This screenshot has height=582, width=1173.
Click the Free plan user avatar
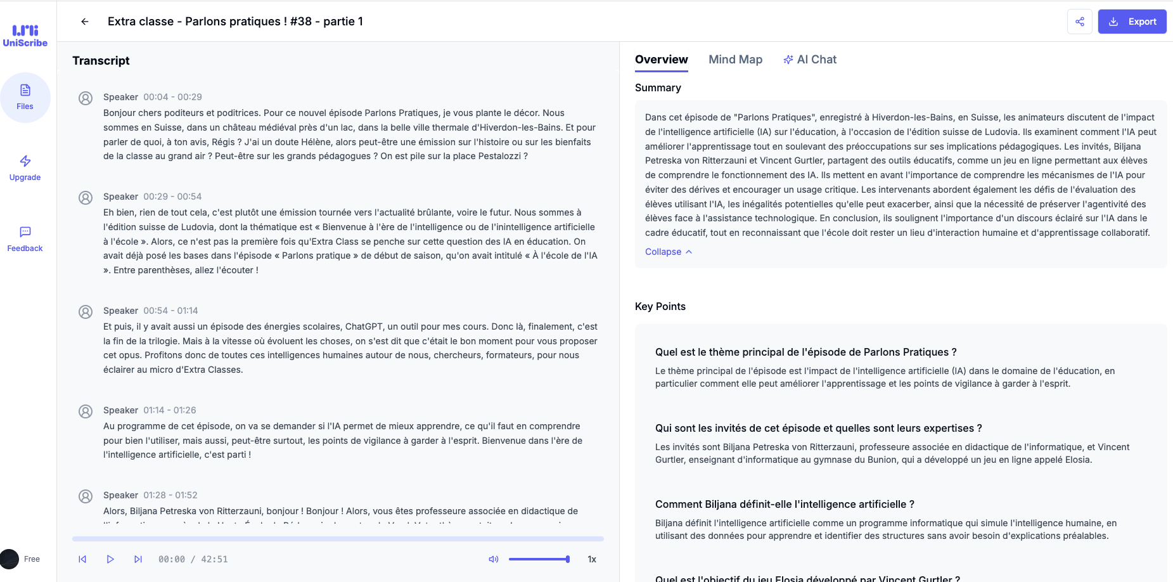pos(10,559)
